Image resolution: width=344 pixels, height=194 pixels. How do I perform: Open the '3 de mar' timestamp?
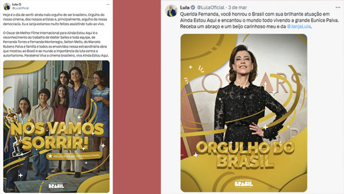click(237, 7)
